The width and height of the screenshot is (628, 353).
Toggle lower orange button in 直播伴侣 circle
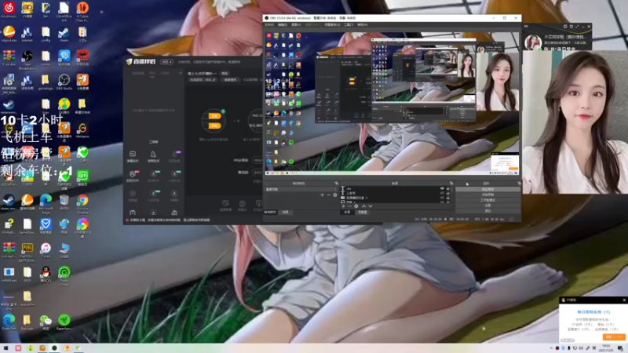click(x=214, y=126)
